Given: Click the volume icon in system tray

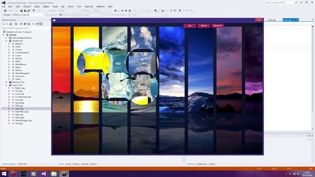Looking at the screenshot, I should click(x=298, y=174).
